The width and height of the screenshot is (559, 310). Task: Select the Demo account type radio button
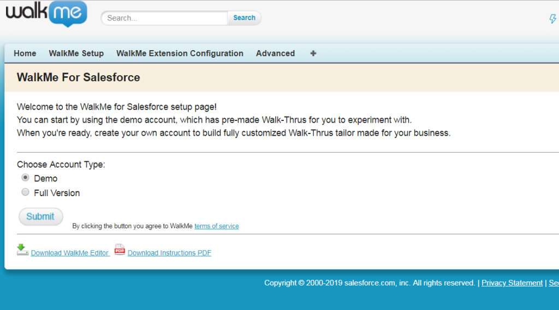pos(25,178)
